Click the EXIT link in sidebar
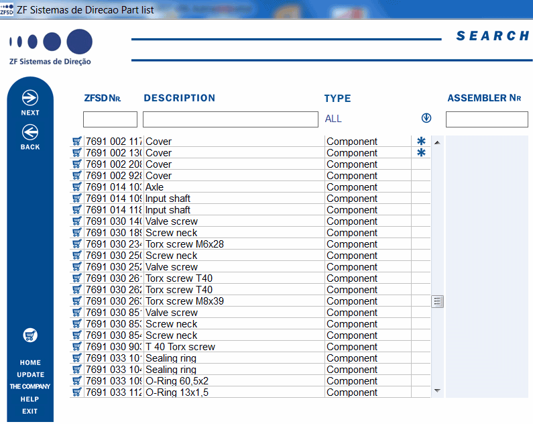The image size is (533, 424). pos(30,411)
